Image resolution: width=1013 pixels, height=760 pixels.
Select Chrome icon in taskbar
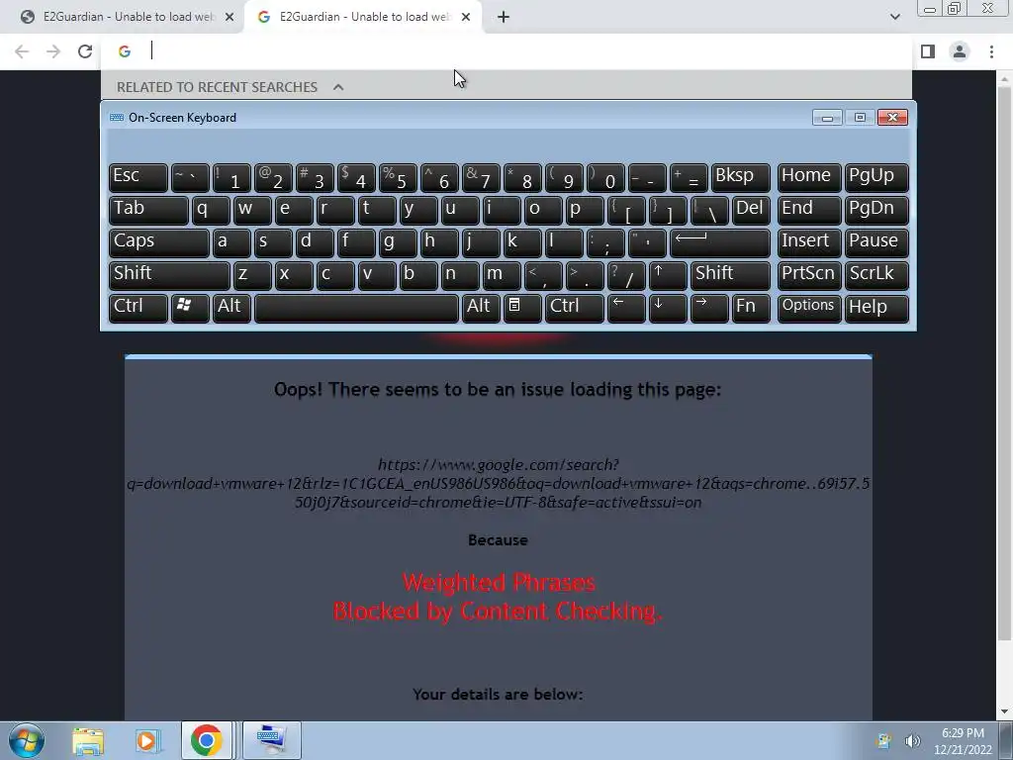coord(206,740)
